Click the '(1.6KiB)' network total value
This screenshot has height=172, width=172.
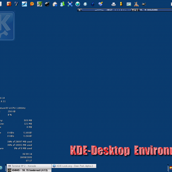point(28,133)
